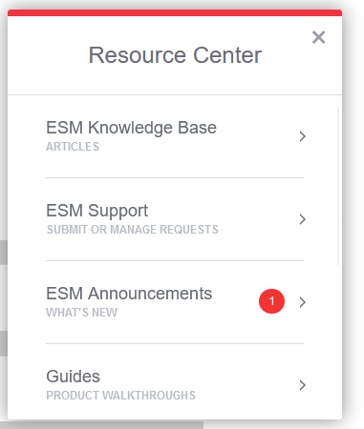Open the ESM Support entry
The height and width of the screenshot is (429, 364).
click(175, 219)
